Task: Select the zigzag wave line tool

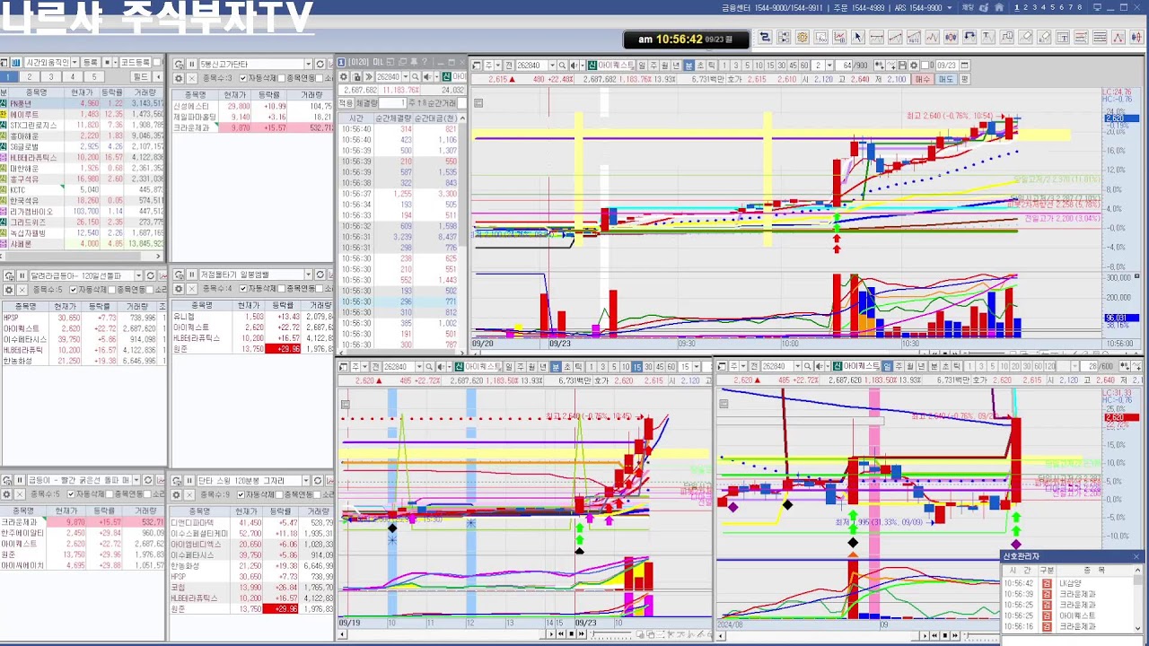Action: tap(932, 37)
